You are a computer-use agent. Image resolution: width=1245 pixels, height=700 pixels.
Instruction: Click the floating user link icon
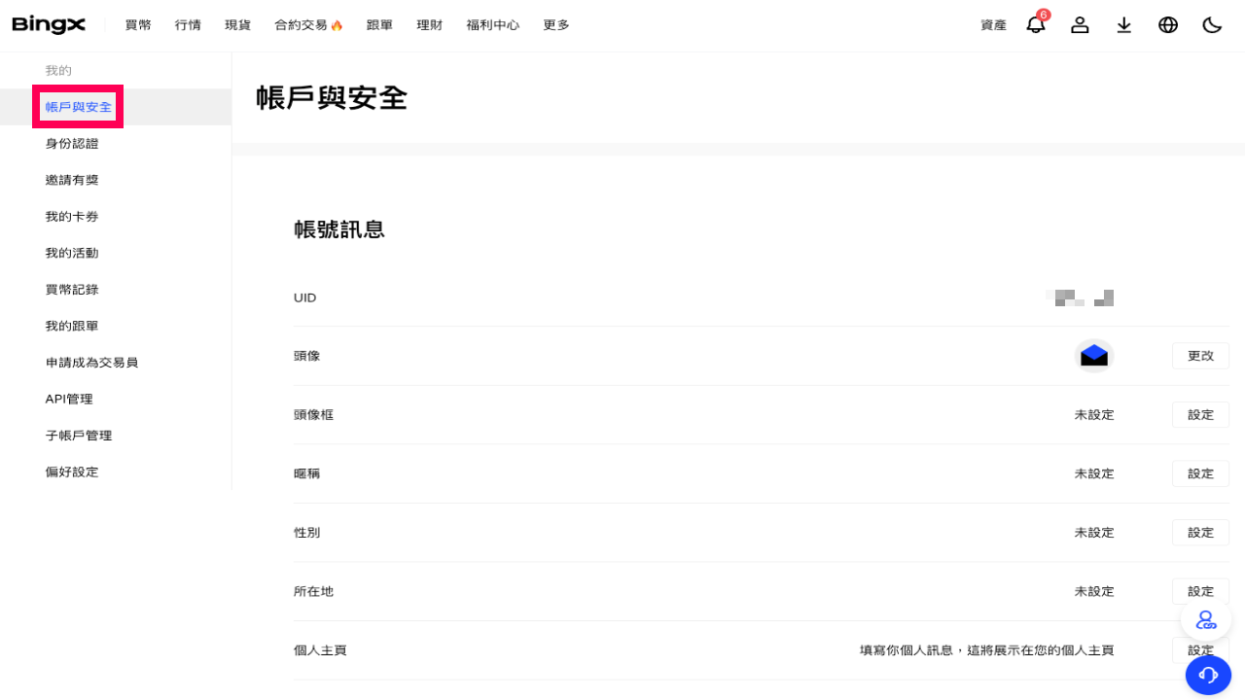1206,619
